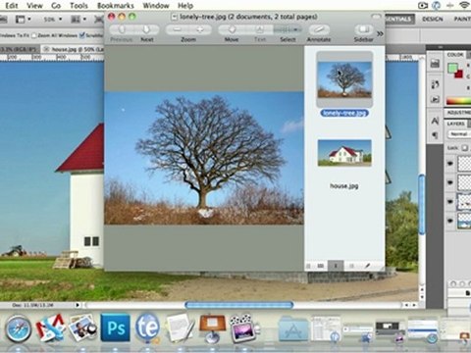Viewport: 471px width, 353px height.
Task: Open the Photoshop zoom level 50% dropdown
Action: (x=53, y=20)
